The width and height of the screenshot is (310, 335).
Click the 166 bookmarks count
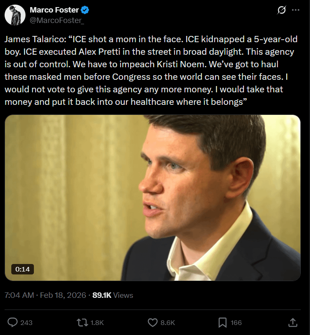(236, 322)
